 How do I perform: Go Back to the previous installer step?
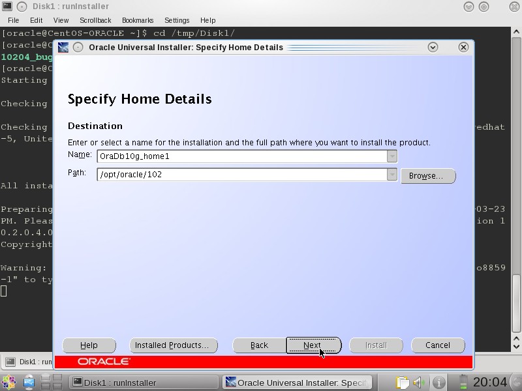pyautogui.click(x=259, y=345)
